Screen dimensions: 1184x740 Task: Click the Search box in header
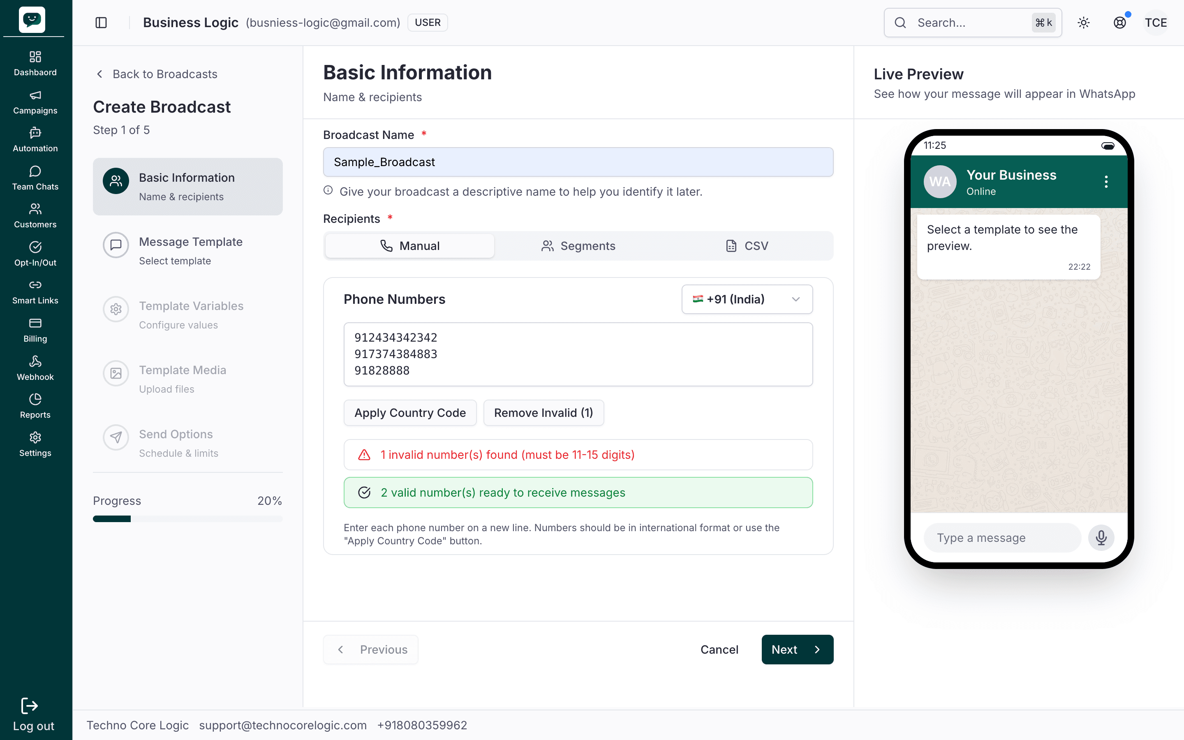pos(973,23)
